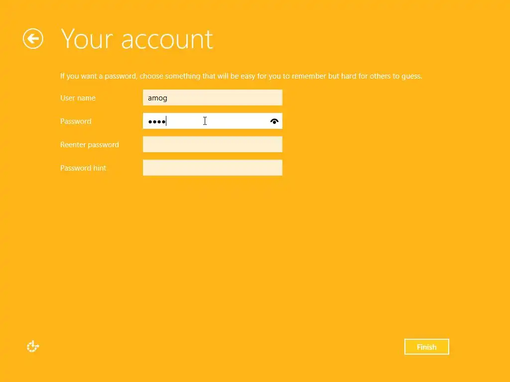Select the User name field containing amog
This screenshot has width=510, height=382.
tap(212, 98)
